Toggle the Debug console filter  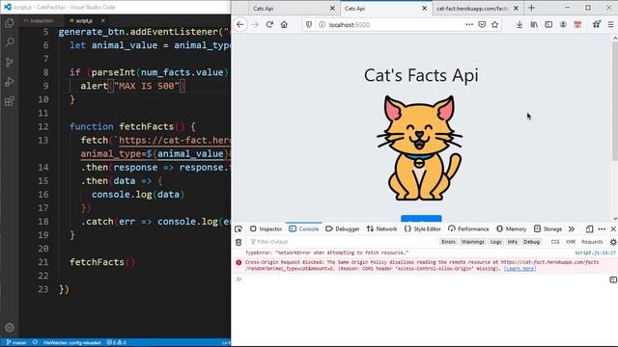click(531, 242)
